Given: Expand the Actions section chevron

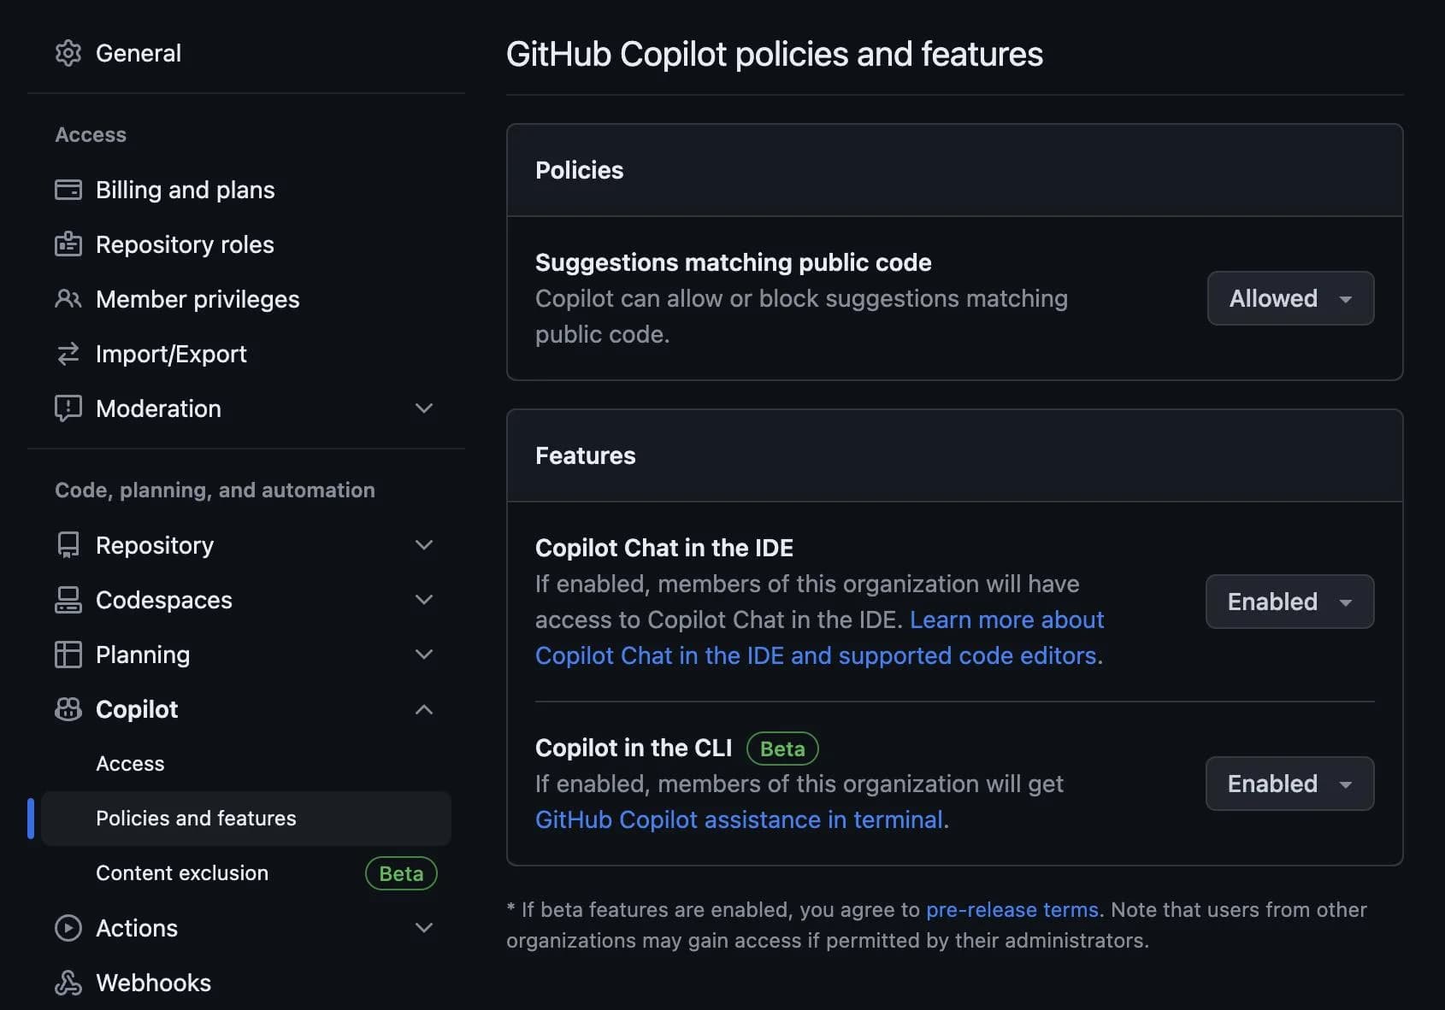Looking at the screenshot, I should tap(424, 928).
